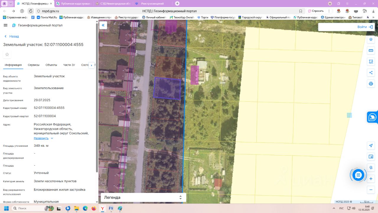This screenshot has width=378, height=213.
Task: Click the info panel vertical scrollbar
Action: point(97,98)
